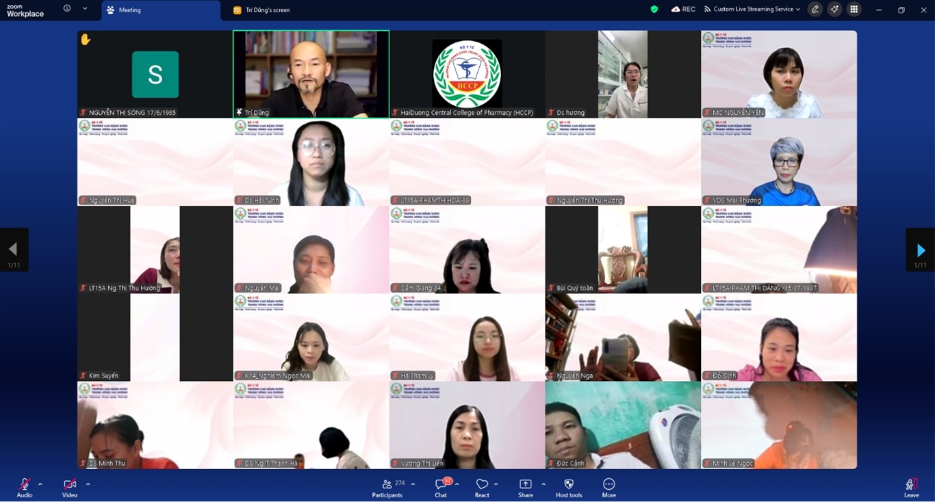Click the React heart icon

pyautogui.click(x=482, y=486)
